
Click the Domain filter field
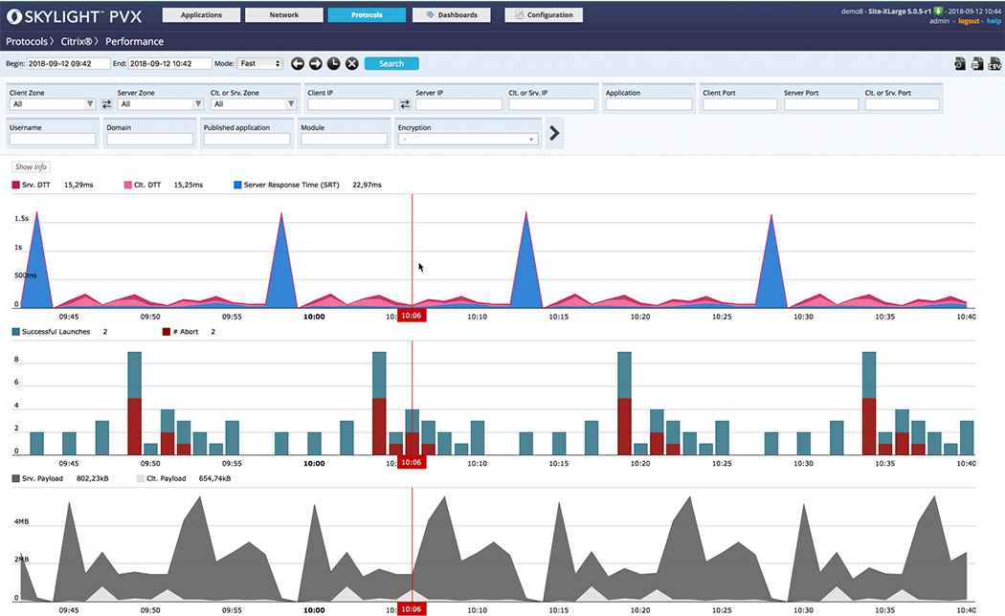150,139
